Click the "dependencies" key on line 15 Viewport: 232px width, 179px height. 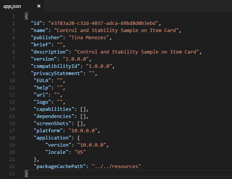[x=54, y=116]
